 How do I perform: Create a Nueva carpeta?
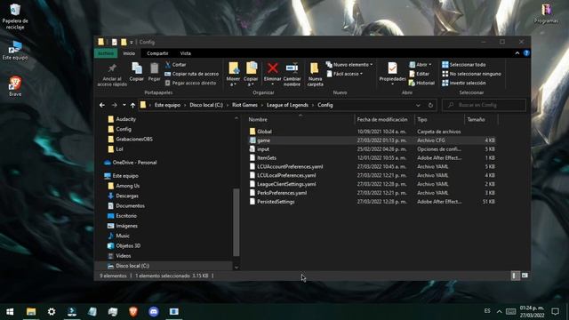tap(315, 74)
